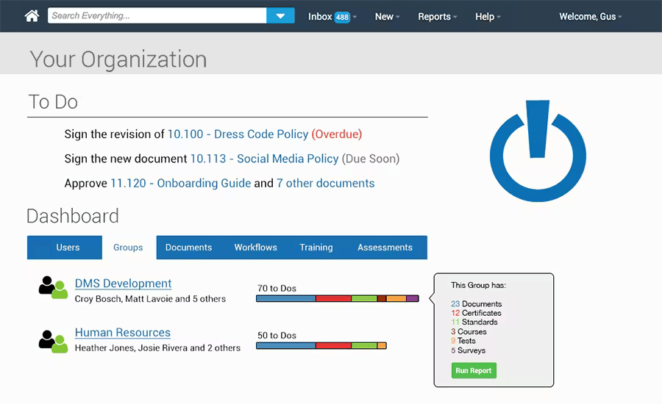This screenshot has height=404, width=662.
Task: Click the Home icon in the navbar
Action: pos(32,16)
